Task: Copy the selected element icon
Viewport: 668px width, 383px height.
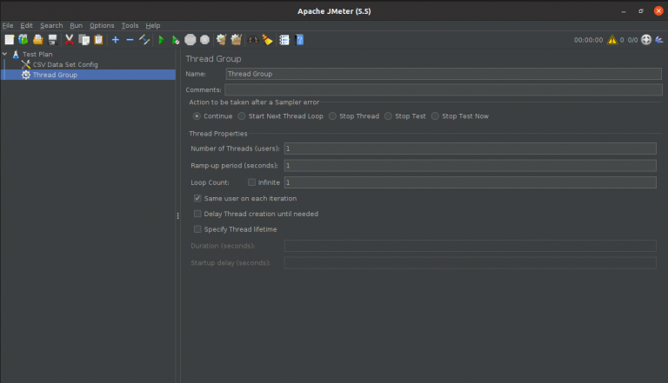Action: click(83, 40)
